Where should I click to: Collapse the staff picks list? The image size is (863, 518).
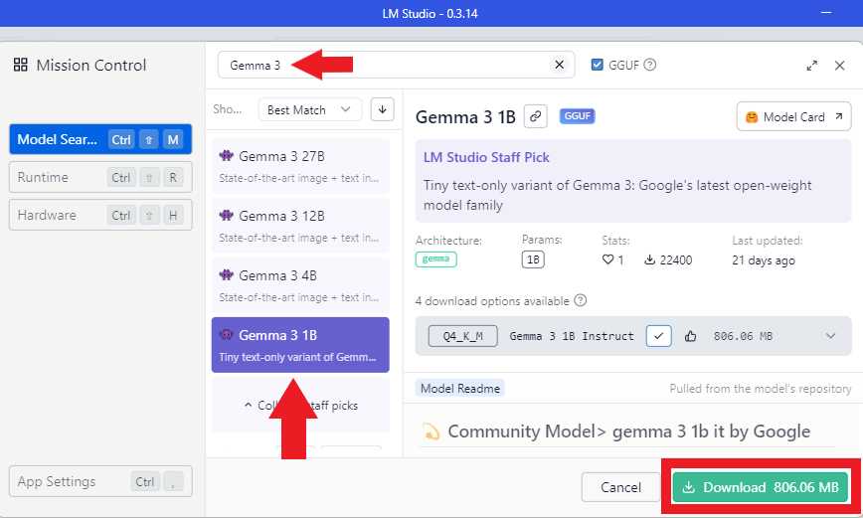[300, 405]
